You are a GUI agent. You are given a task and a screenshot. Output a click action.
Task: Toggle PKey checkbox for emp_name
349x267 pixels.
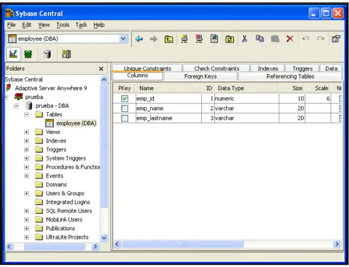pos(125,108)
